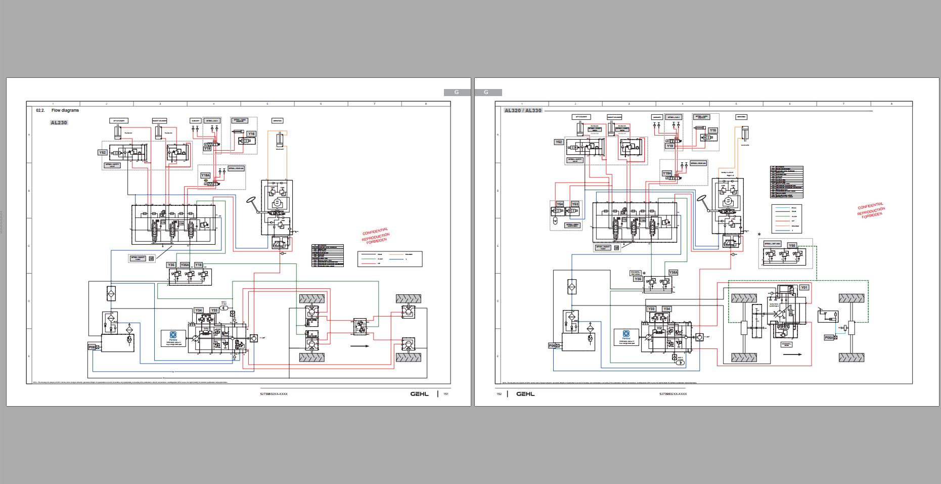Viewport: 941px width, 484px height.
Task: Select the "02.2." section number
Action: [40, 110]
